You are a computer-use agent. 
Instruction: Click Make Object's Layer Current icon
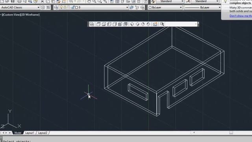point(132,7)
